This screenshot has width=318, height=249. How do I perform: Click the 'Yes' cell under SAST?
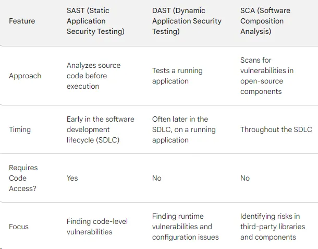point(72,178)
